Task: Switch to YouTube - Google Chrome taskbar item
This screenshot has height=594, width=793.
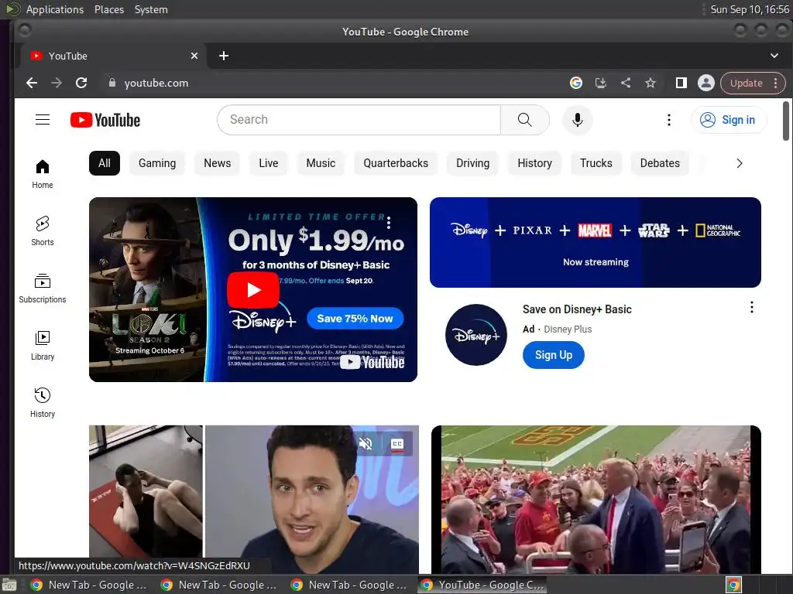Action: tap(482, 585)
